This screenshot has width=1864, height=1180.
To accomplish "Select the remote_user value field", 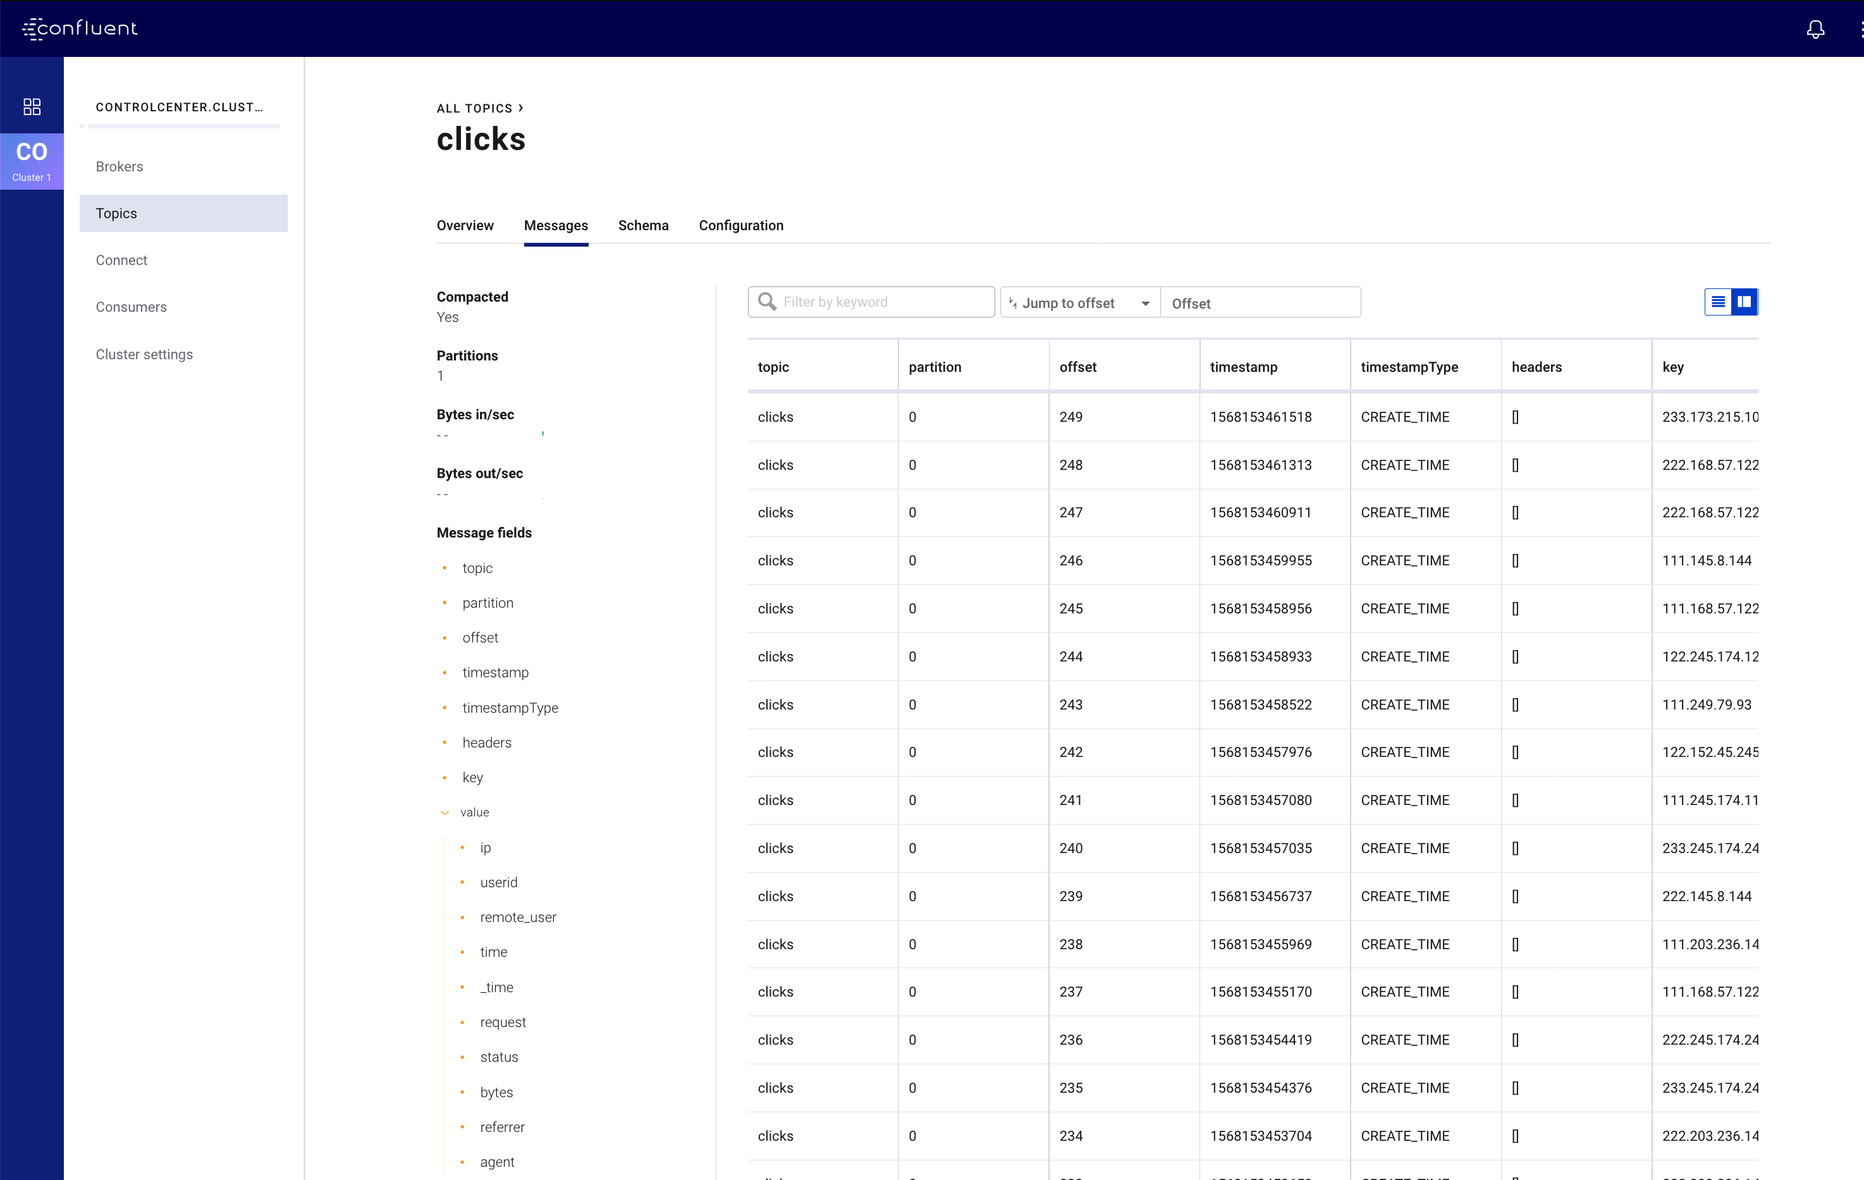I will pos(518,918).
